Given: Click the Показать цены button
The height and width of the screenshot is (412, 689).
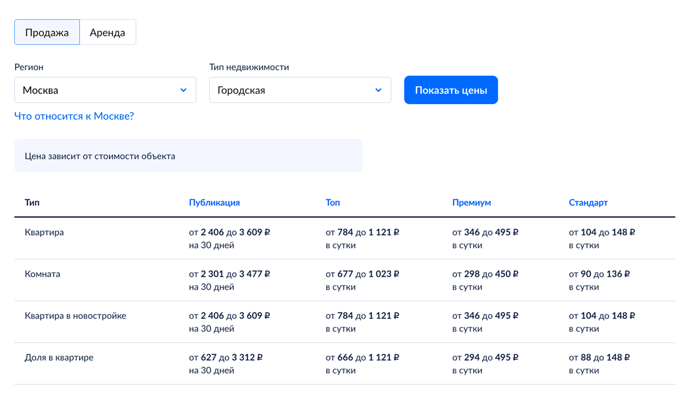Looking at the screenshot, I should 451,89.
